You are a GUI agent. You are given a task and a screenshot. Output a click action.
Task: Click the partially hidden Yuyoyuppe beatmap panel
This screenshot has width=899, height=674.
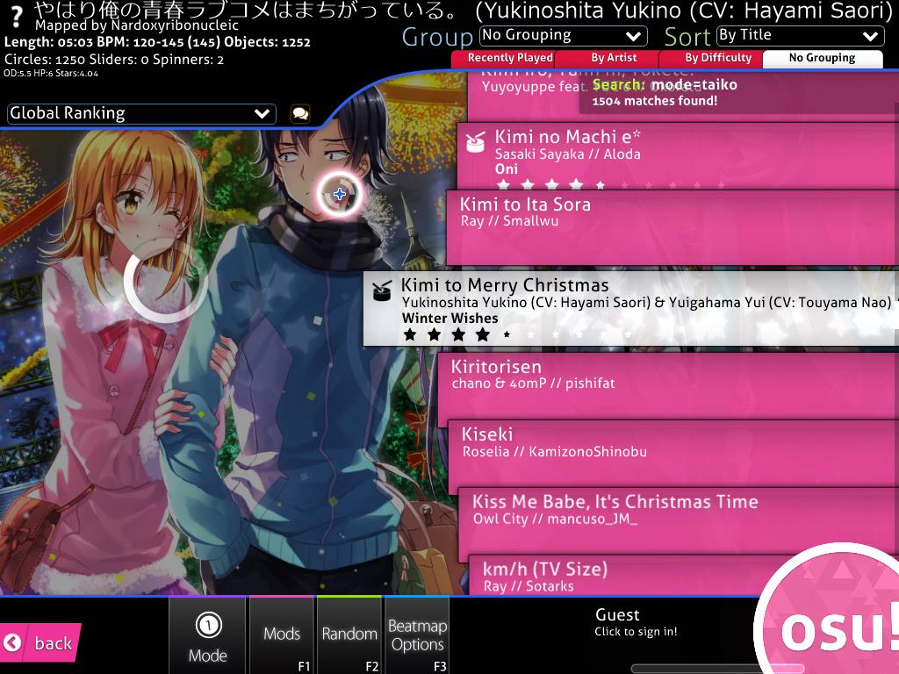[682, 95]
